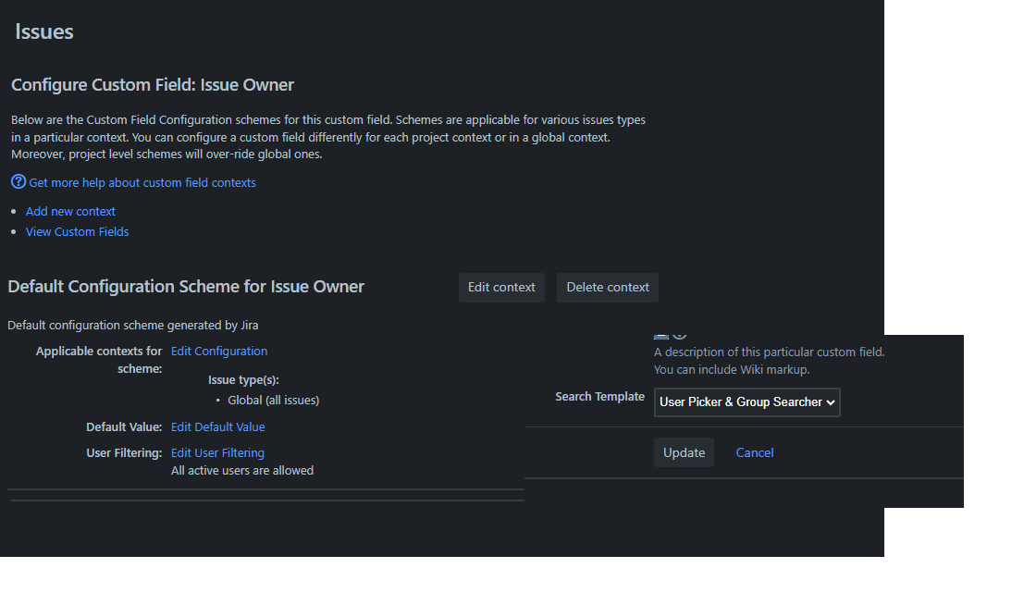
Task: Click the "Issues" page heading
Action: 43,31
